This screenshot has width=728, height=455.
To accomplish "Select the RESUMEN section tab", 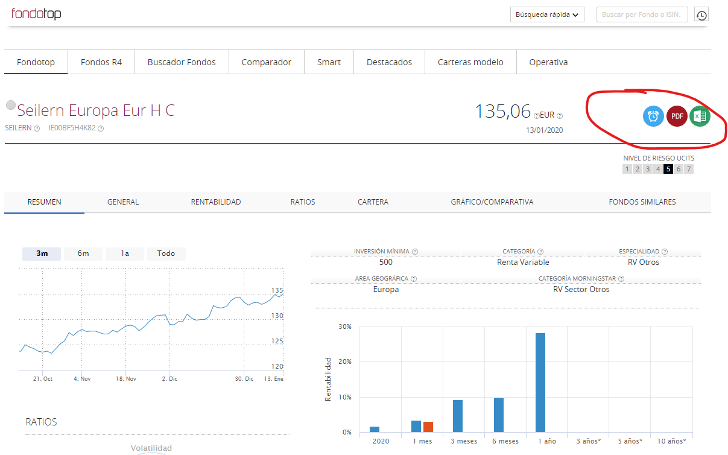I will pyautogui.click(x=45, y=202).
